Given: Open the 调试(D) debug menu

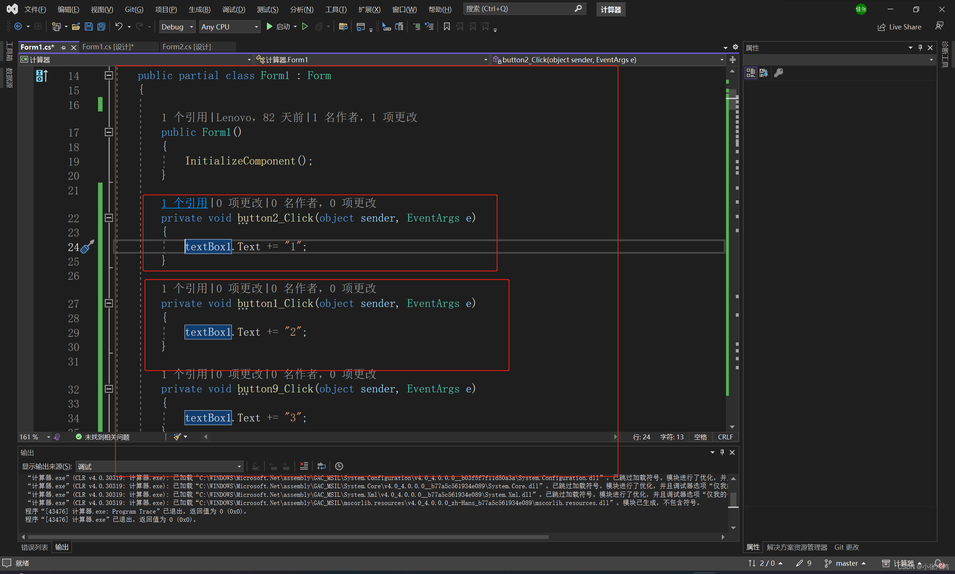Looking at the screenshot, I should pos(234,9).
